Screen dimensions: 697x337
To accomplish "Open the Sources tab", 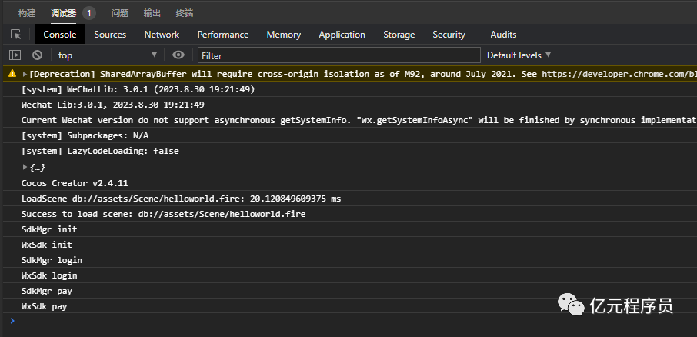I will (x=110, y=35).
